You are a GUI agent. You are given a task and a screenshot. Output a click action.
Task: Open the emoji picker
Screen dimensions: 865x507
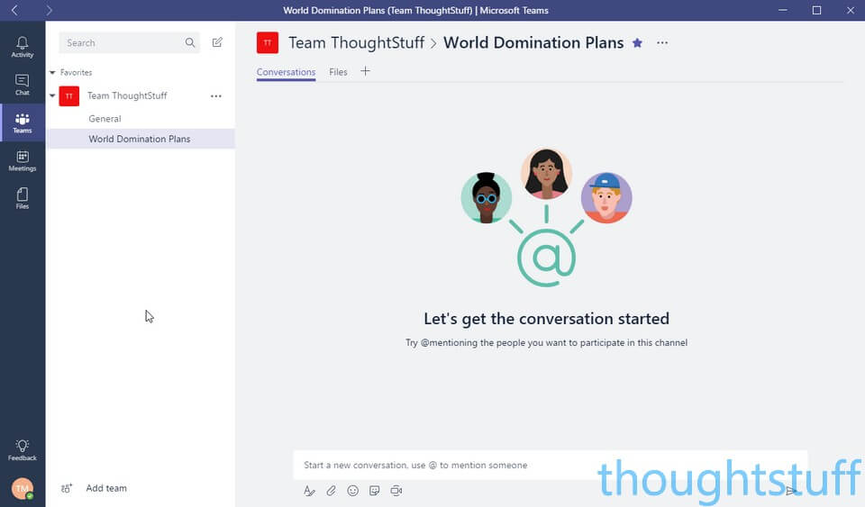(352, 491)
